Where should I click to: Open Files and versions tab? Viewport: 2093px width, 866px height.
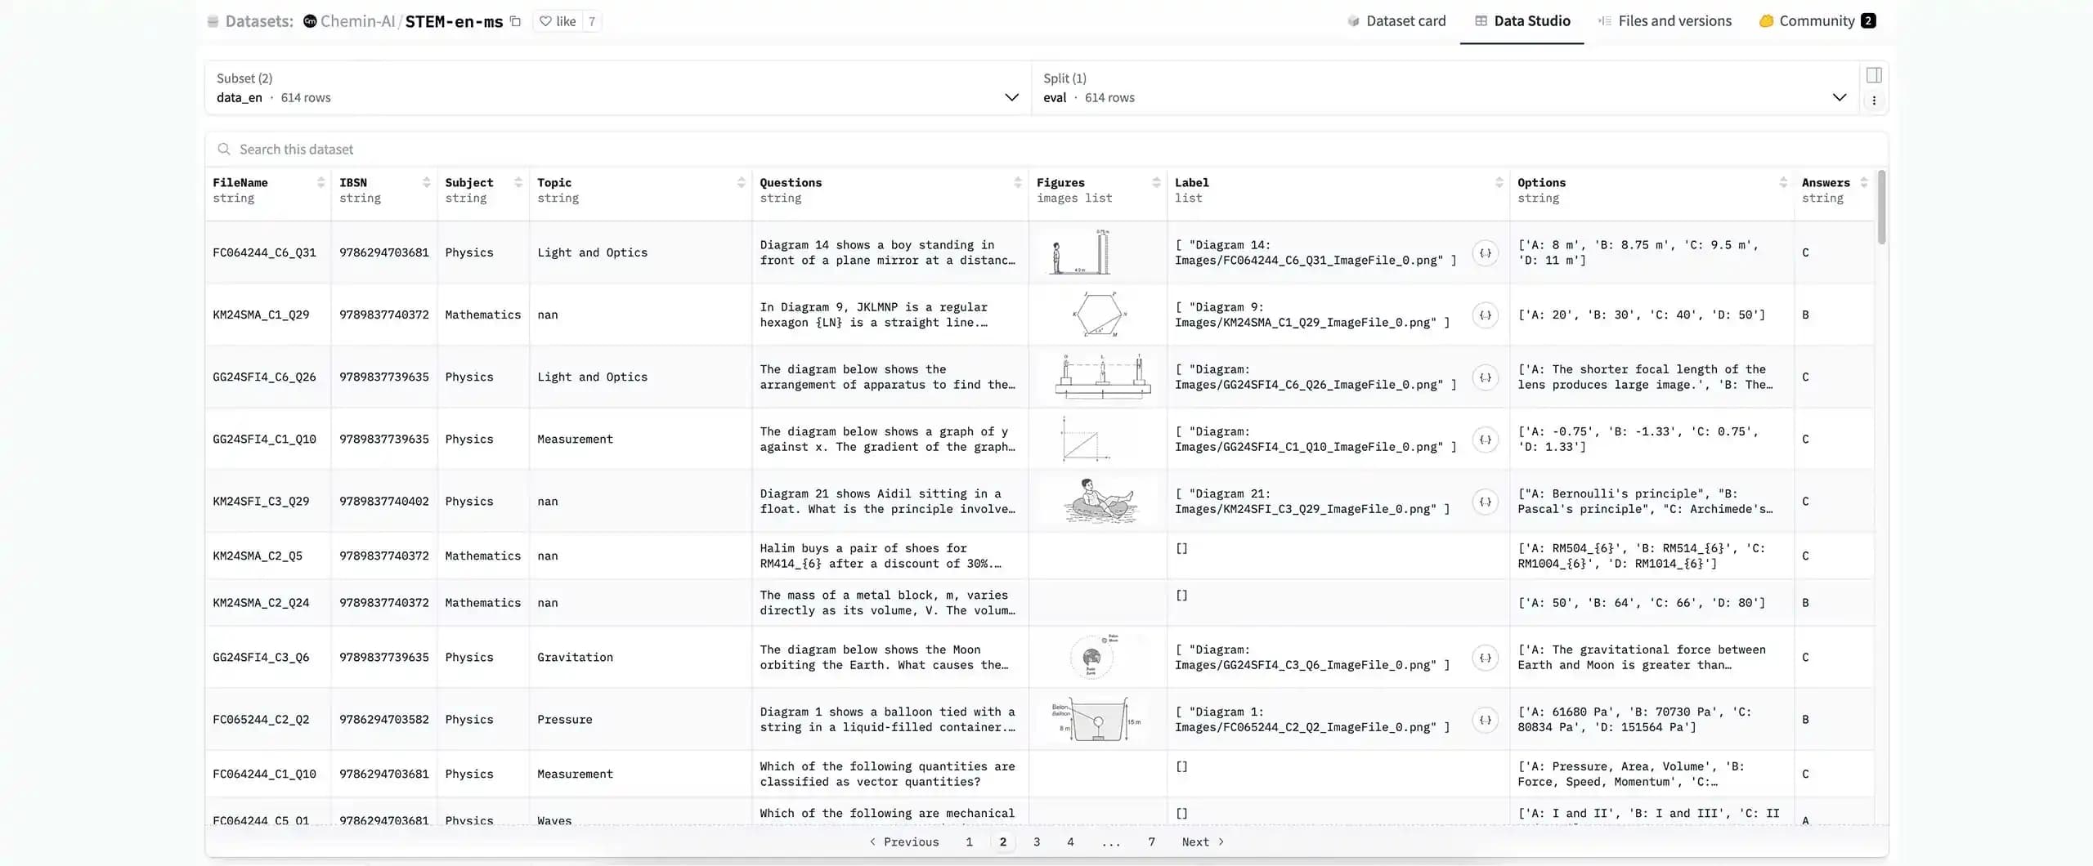(1665, 21)
